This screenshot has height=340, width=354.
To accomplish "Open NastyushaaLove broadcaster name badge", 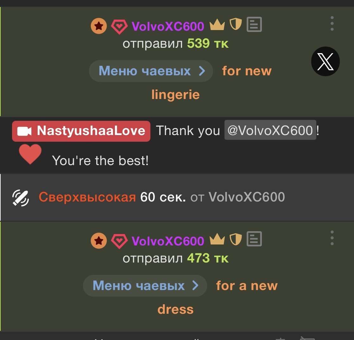I will coord(81,131).
